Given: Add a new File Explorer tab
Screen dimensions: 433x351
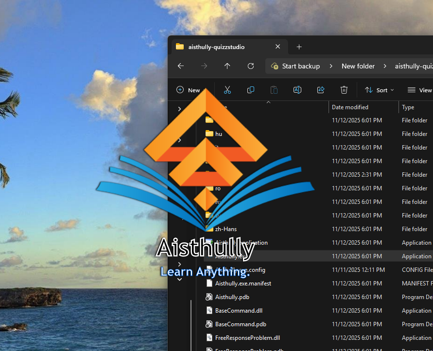Looking at the screenshot, I should (299, 47).
